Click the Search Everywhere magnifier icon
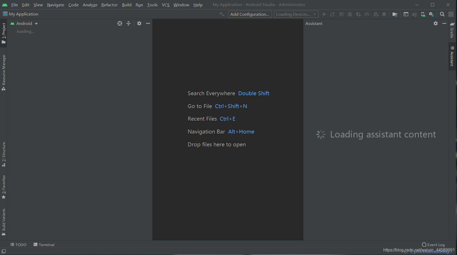 pyautogui.click(x=442, y=14)
